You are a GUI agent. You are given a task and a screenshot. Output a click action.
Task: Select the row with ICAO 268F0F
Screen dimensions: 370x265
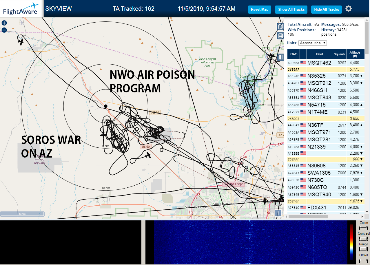pyautogui.click(x=326, y=201)
